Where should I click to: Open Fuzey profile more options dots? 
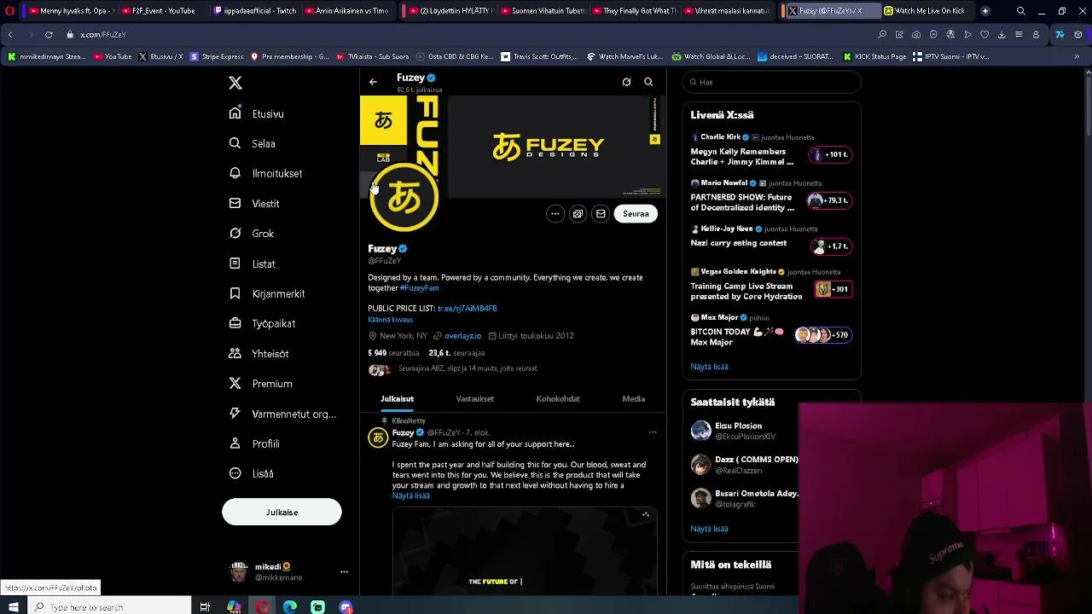[x=555, y=214]
